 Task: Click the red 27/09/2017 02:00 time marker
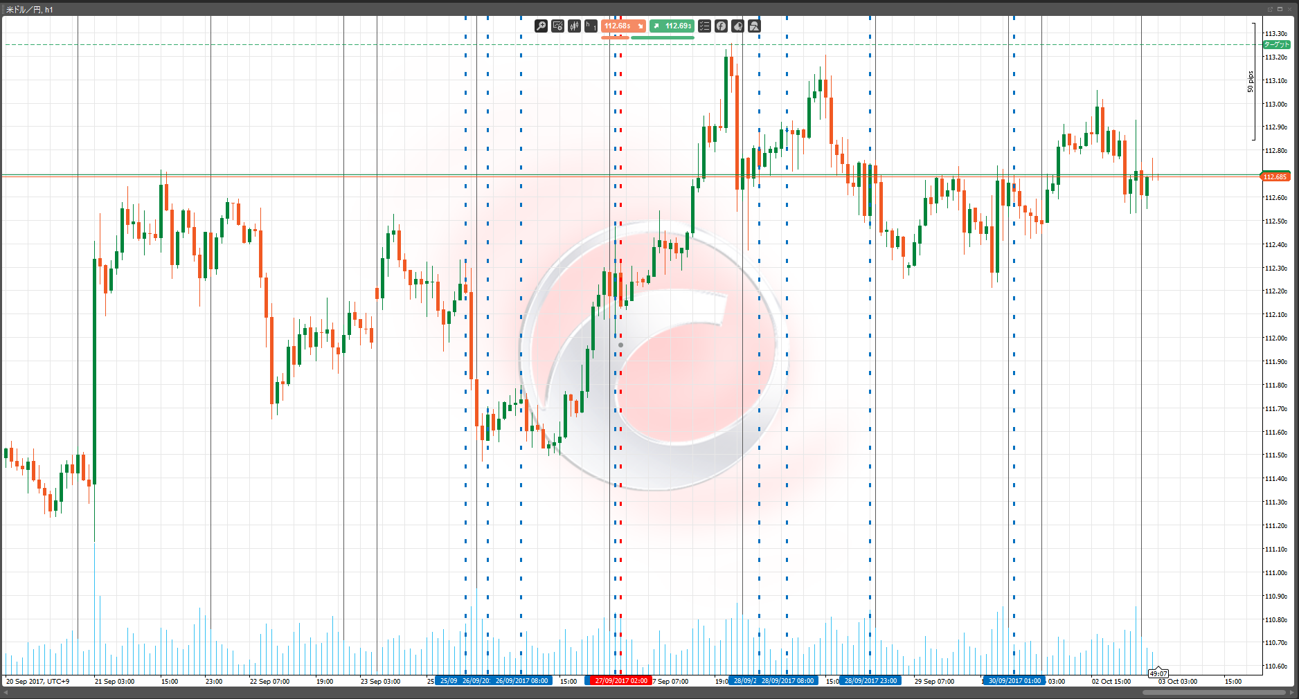click(x=621, y=681)
